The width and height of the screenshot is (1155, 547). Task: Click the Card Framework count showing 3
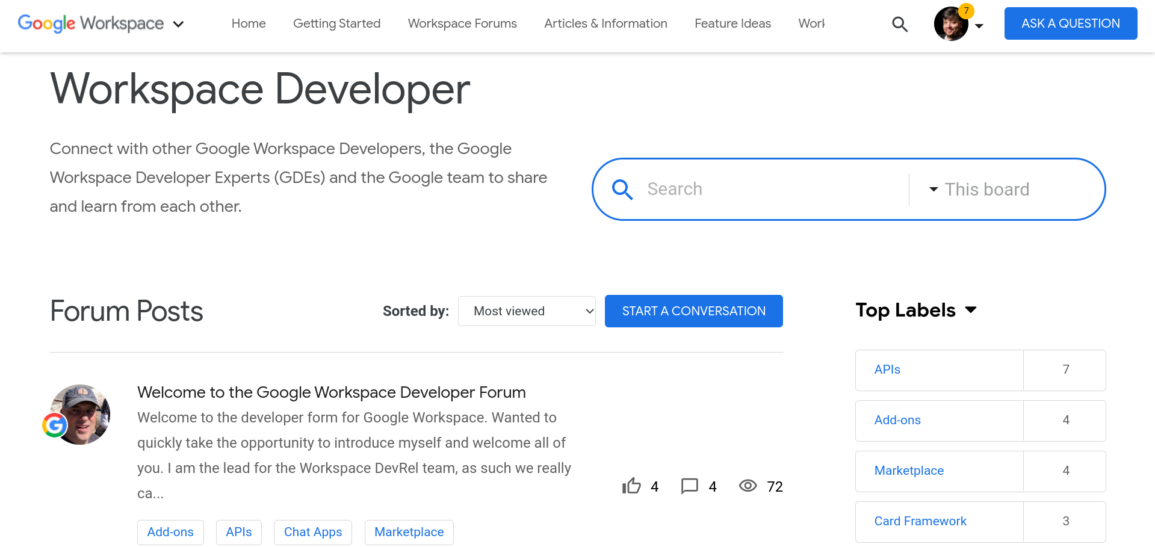1065,522
